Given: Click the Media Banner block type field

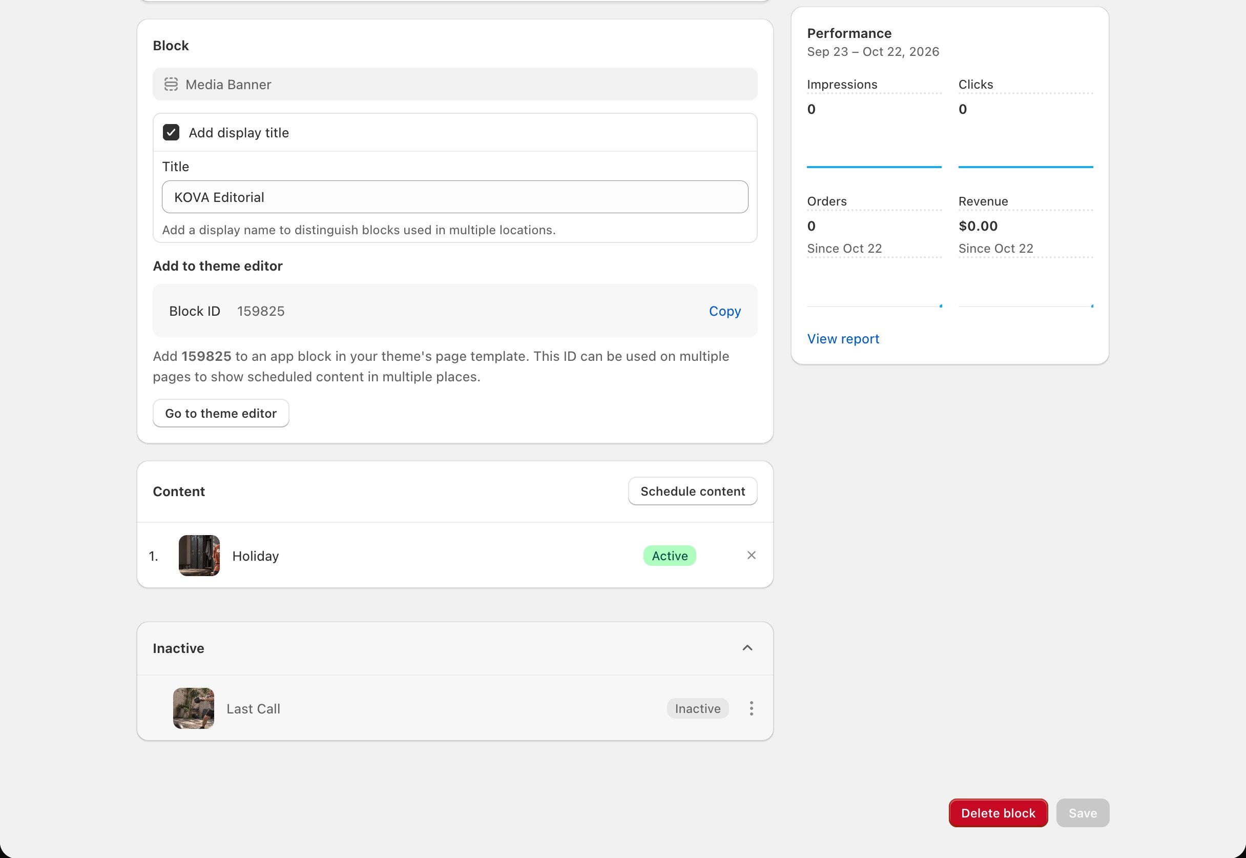Looking at the screenshot, I should click(x=454, y=85).
